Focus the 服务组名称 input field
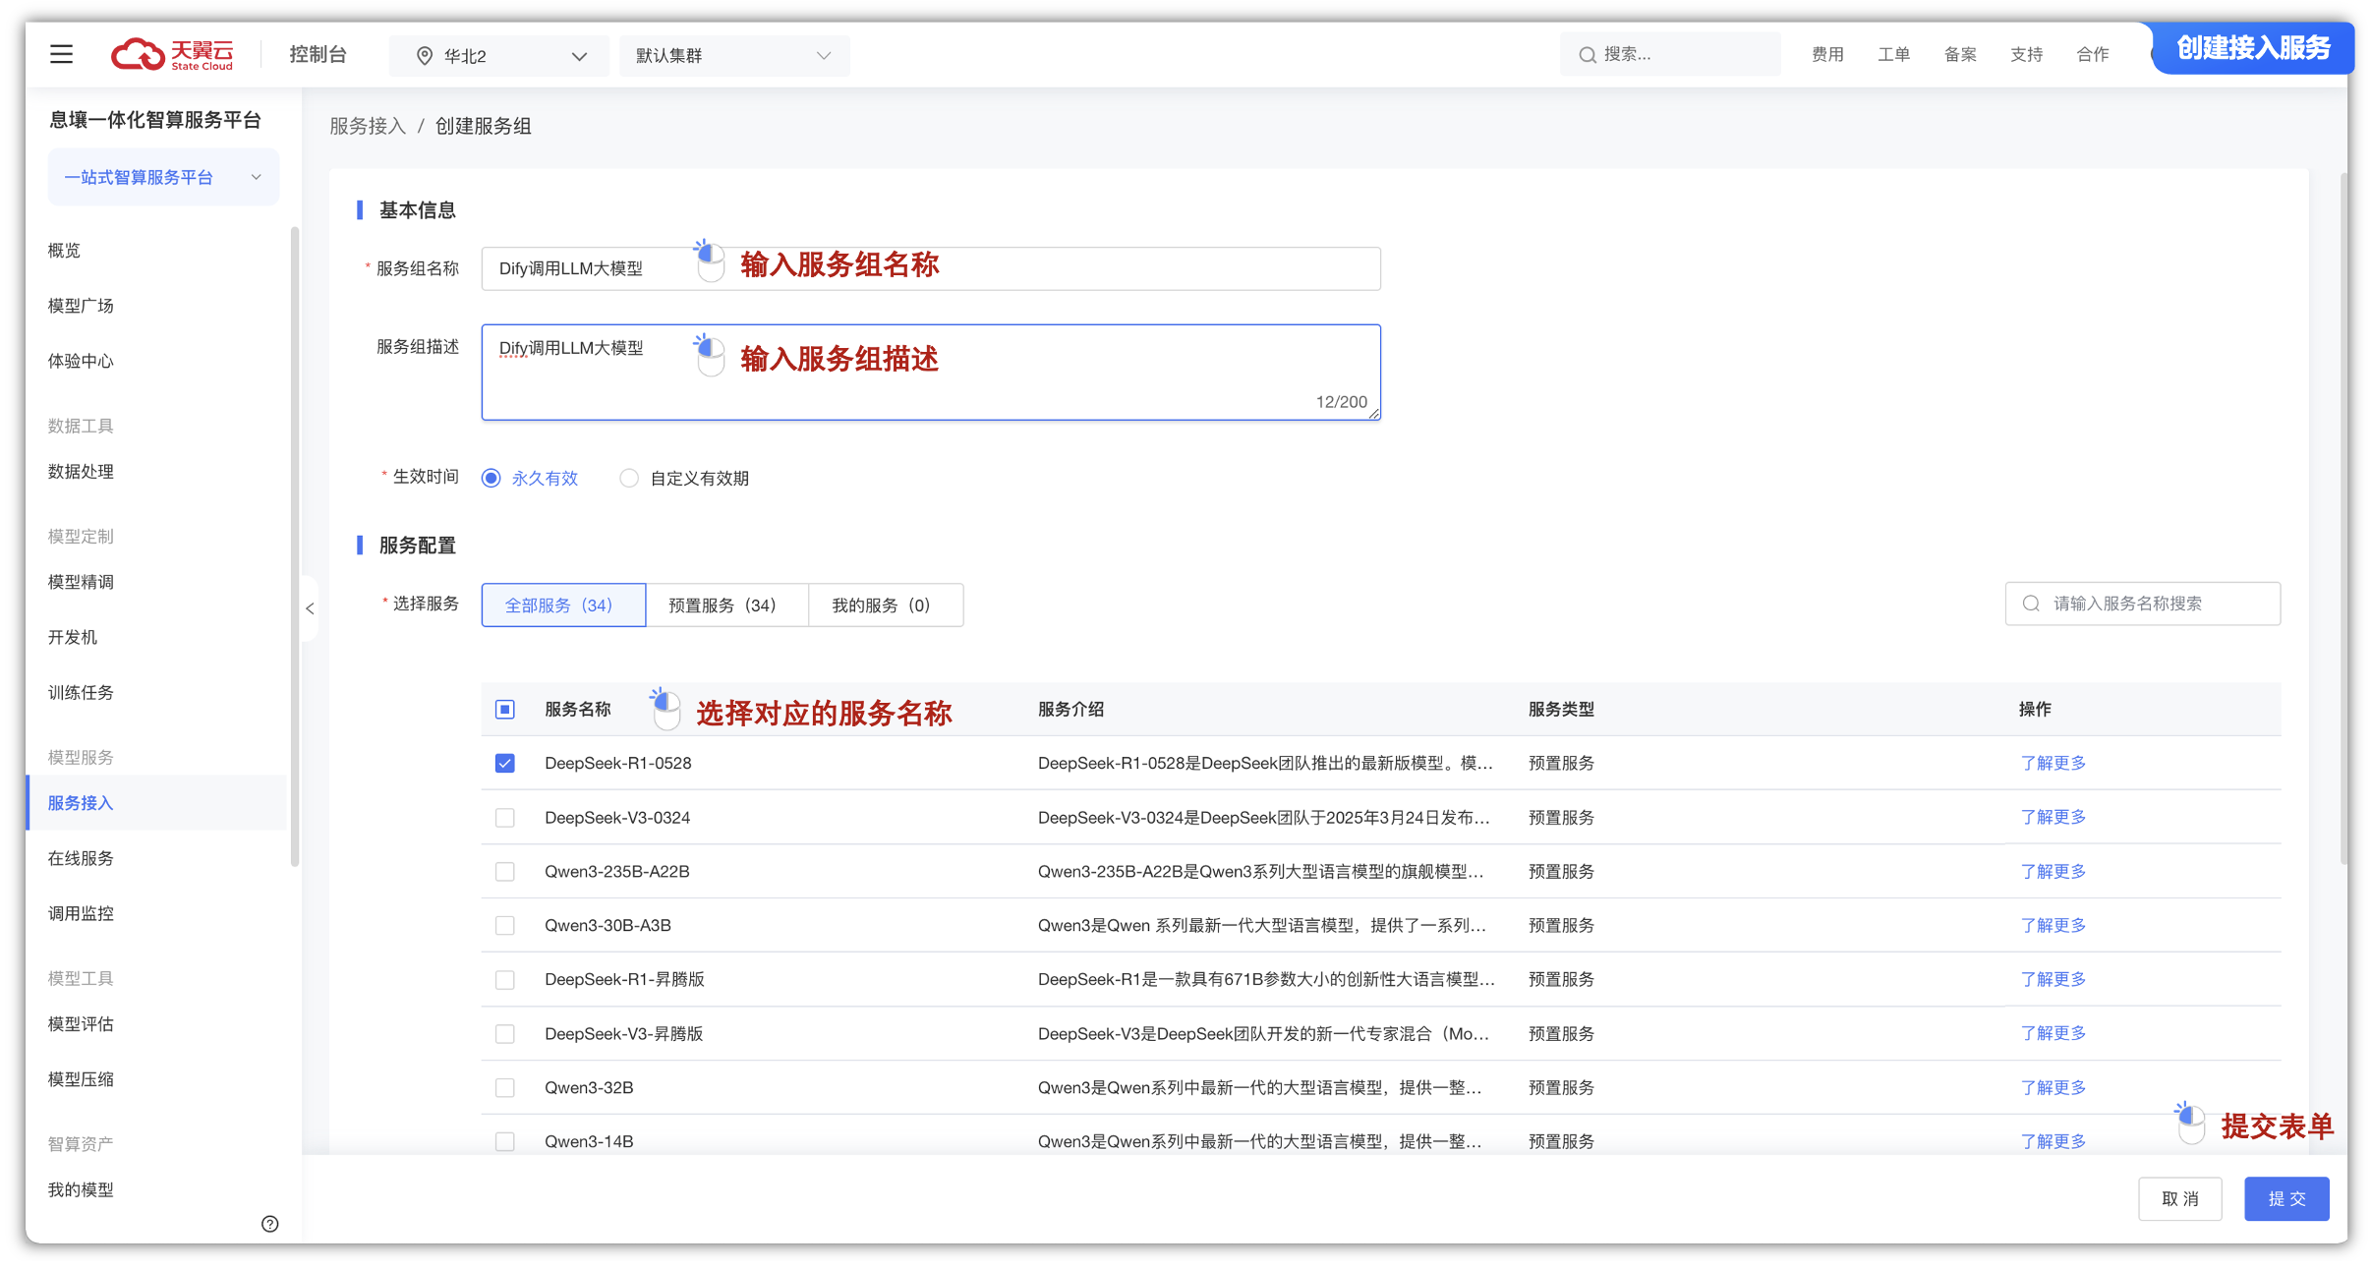The height and width of the screenshot is (1270, 2371). click(x=931, y=268)
